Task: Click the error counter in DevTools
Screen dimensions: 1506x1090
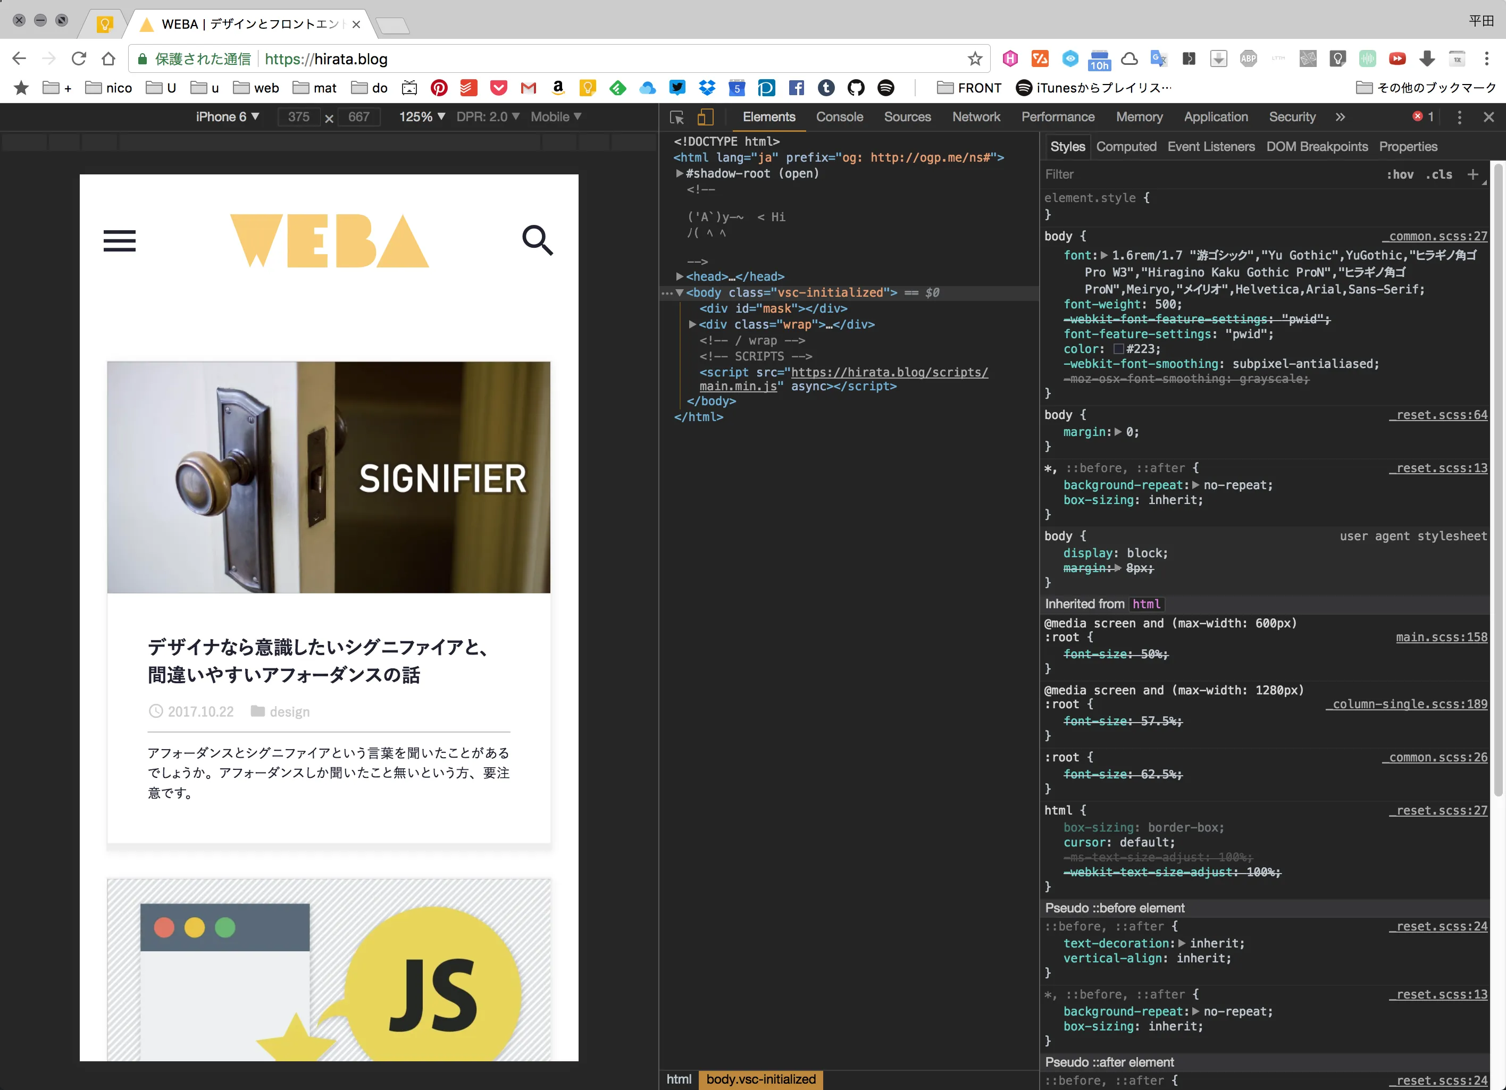Action: coord(1423,117)
